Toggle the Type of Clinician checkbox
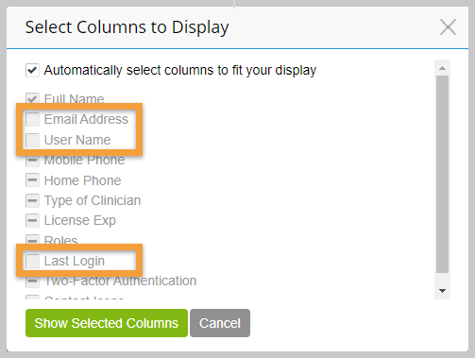Image resolution: width=475 pixels, height=358 pixels. tap(32, 200)
